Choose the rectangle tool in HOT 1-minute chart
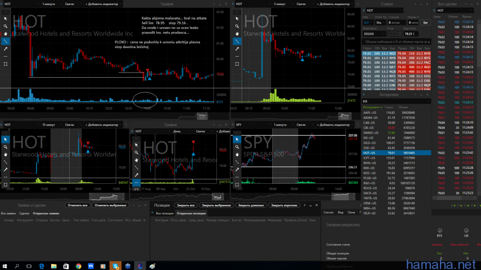 (x=6, y=64)
